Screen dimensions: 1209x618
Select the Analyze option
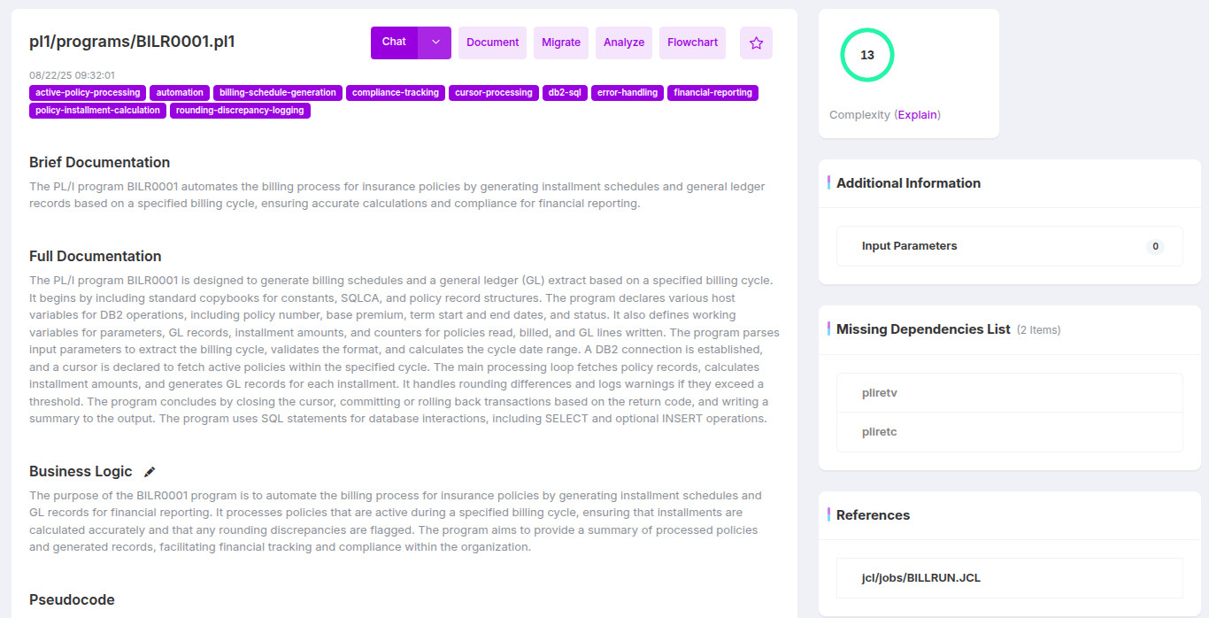(624, 42)
